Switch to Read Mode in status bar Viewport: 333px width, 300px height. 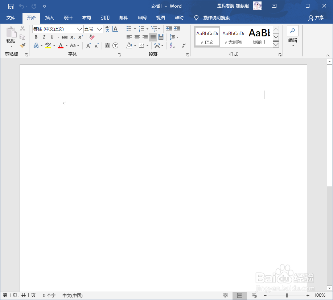[225, 296]
